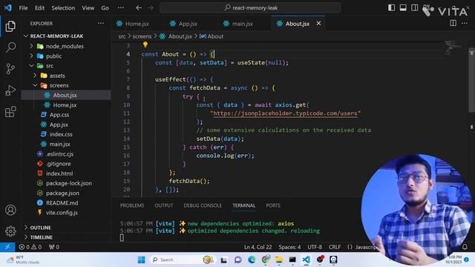This screenshot has width=475, height=267.
Task: Click the go back arrow
Action: (x=139, y=8)
